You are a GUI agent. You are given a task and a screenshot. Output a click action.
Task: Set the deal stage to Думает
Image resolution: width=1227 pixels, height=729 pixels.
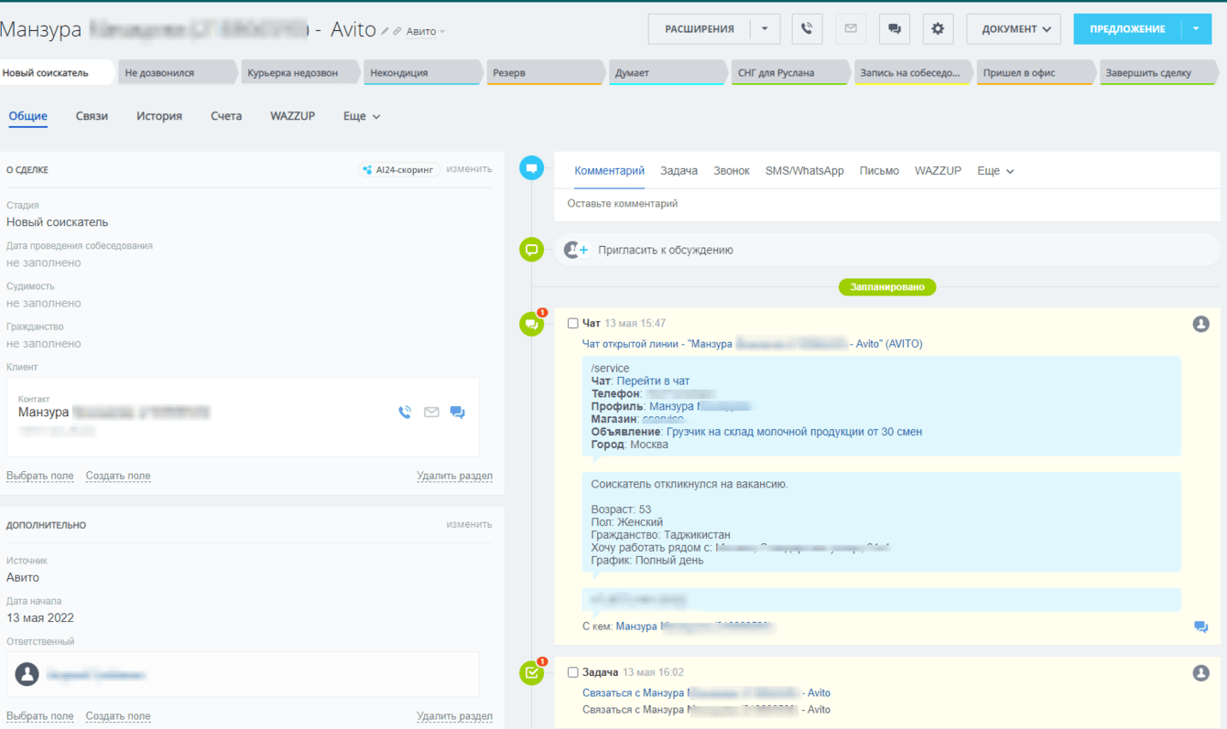669,72
